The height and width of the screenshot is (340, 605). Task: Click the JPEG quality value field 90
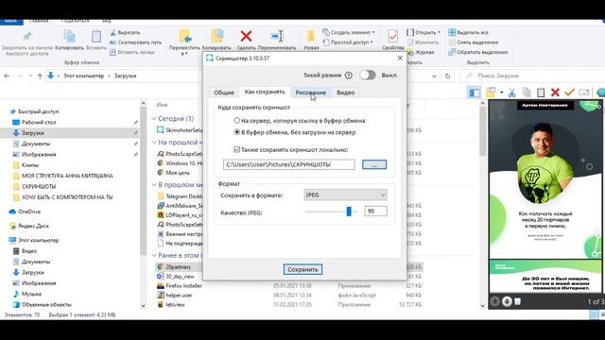coord(375,212)
